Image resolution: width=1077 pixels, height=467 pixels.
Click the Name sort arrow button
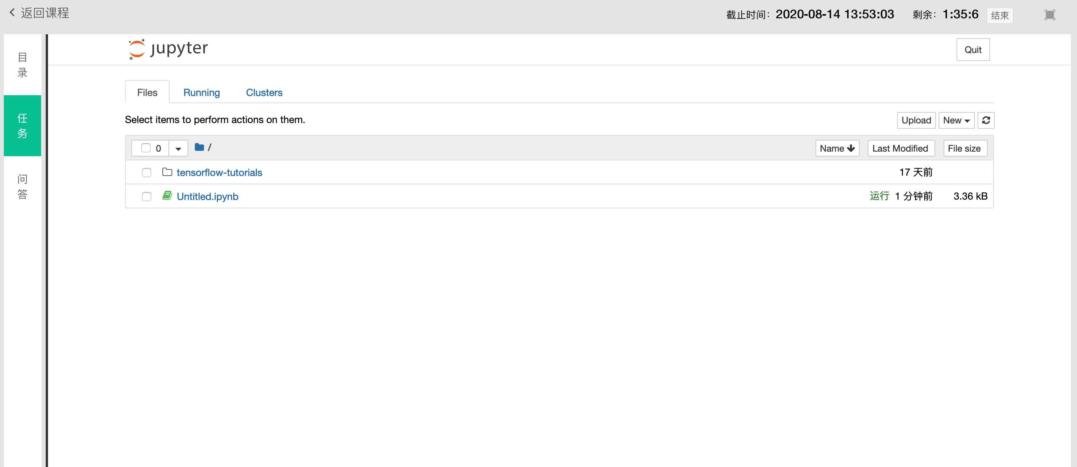(x=837, y=148)
